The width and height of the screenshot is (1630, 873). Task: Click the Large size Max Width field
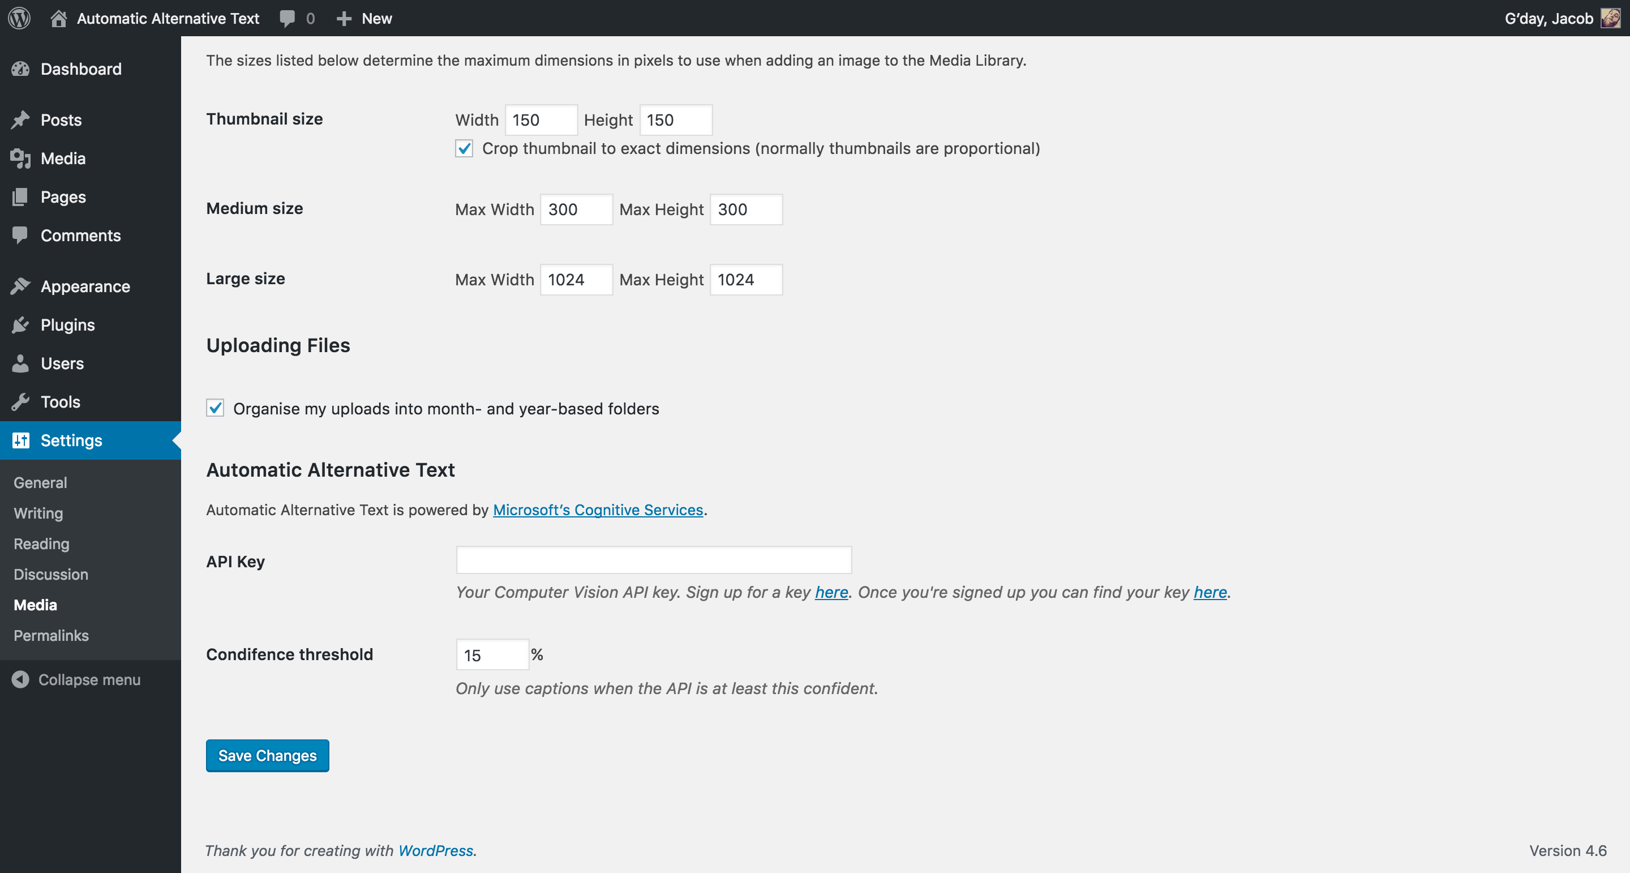[576, 280]
